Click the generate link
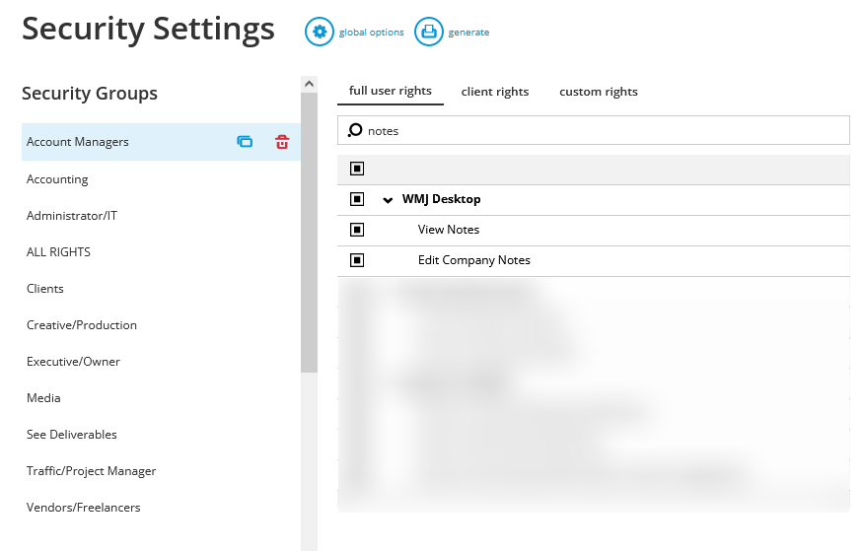This screenshot has height=551, width=862. pyautogui.click(x=468, y=33)
